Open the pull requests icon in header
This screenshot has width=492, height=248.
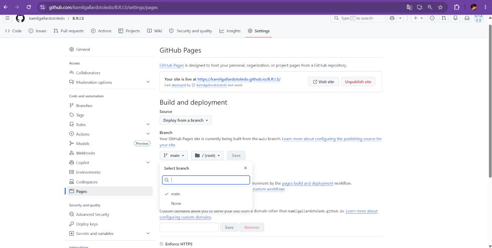[444, 18]
